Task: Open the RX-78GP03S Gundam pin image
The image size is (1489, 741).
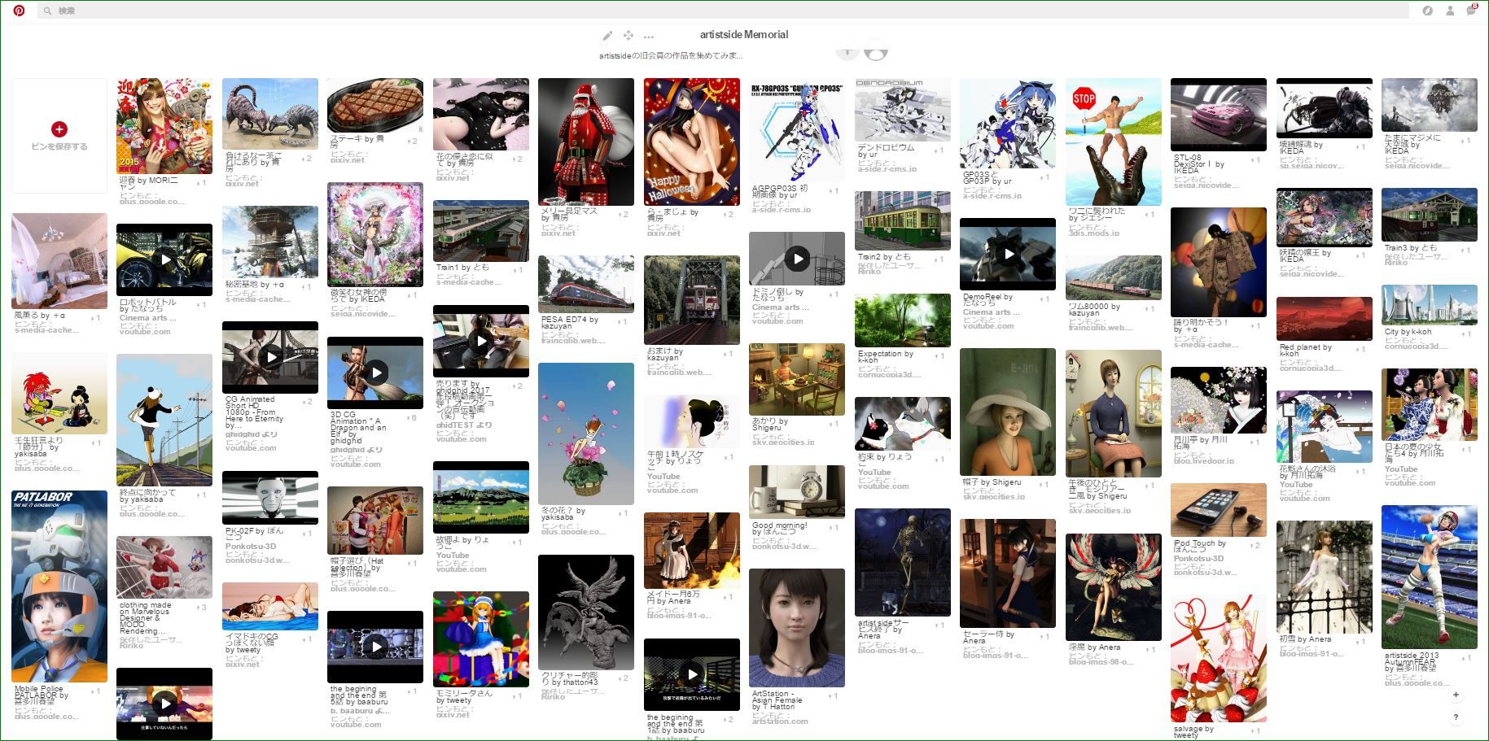Action: tap(797, 129)
